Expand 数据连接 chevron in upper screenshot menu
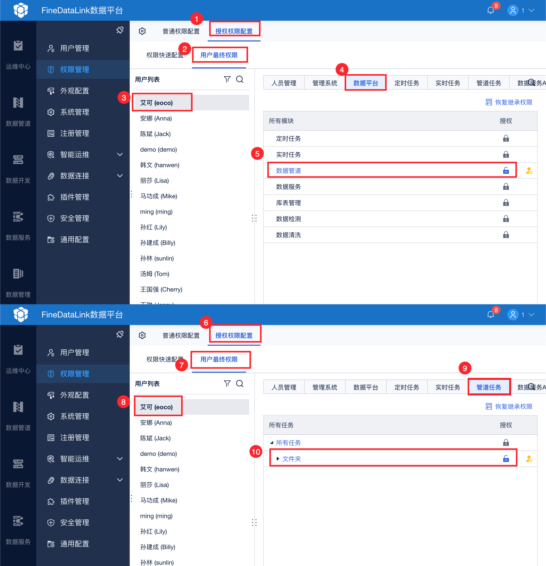Viewport: 546px width, 566px height. [120, 175]
